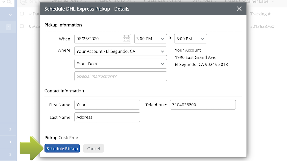Click the Pickup Cost: Free text
287x161 pixels.
click(x=61, y=138)
